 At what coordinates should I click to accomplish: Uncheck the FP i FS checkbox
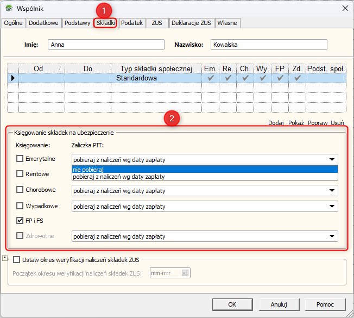pos(20,221)
